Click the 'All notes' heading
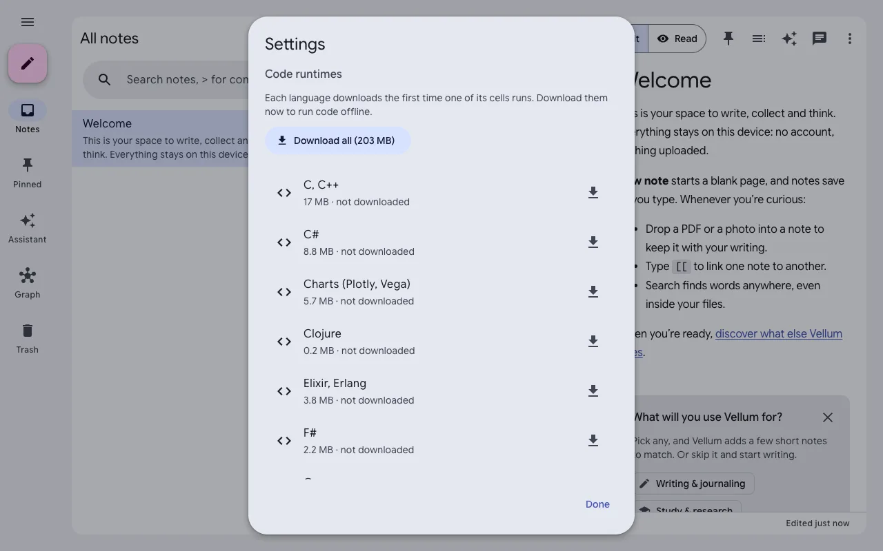This screenshot has height=551, width=883. (x=109, y=39)
